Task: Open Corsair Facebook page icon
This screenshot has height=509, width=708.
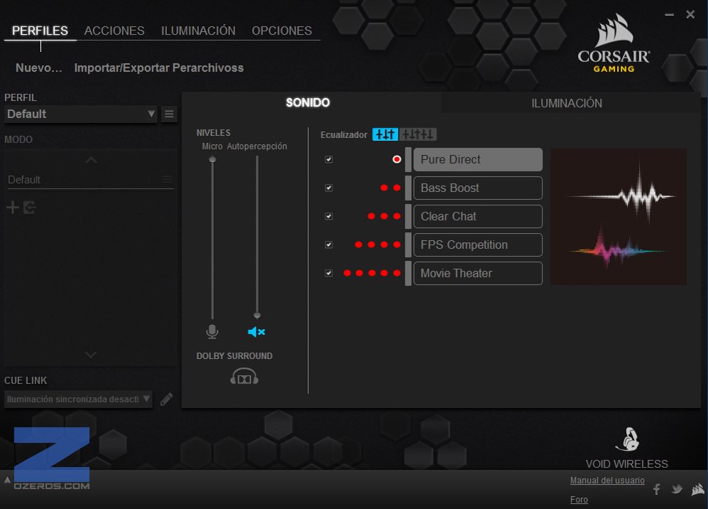Action: tap(657, 488)
